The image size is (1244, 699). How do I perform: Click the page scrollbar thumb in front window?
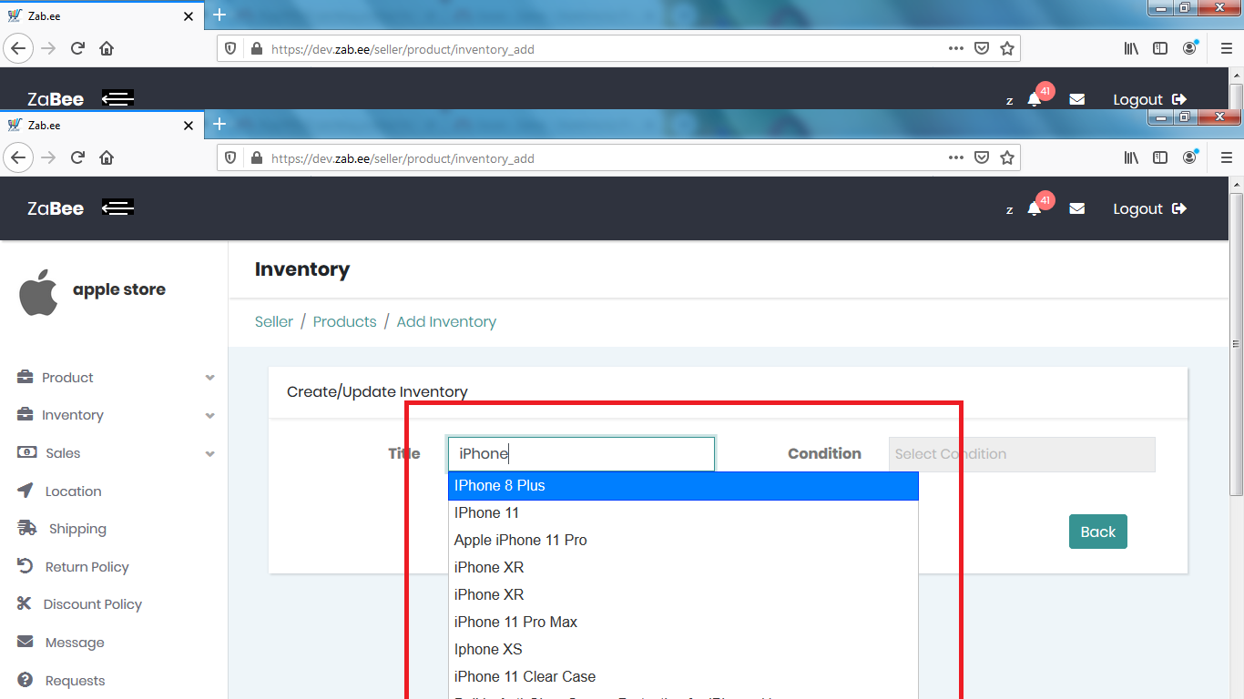tap(1236, 344)
